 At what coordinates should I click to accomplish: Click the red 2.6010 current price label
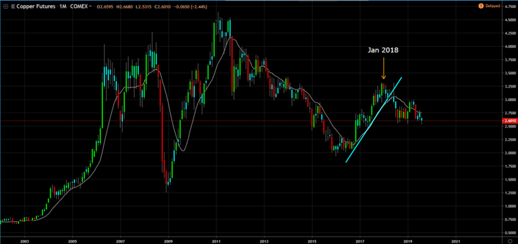(509, 121)
